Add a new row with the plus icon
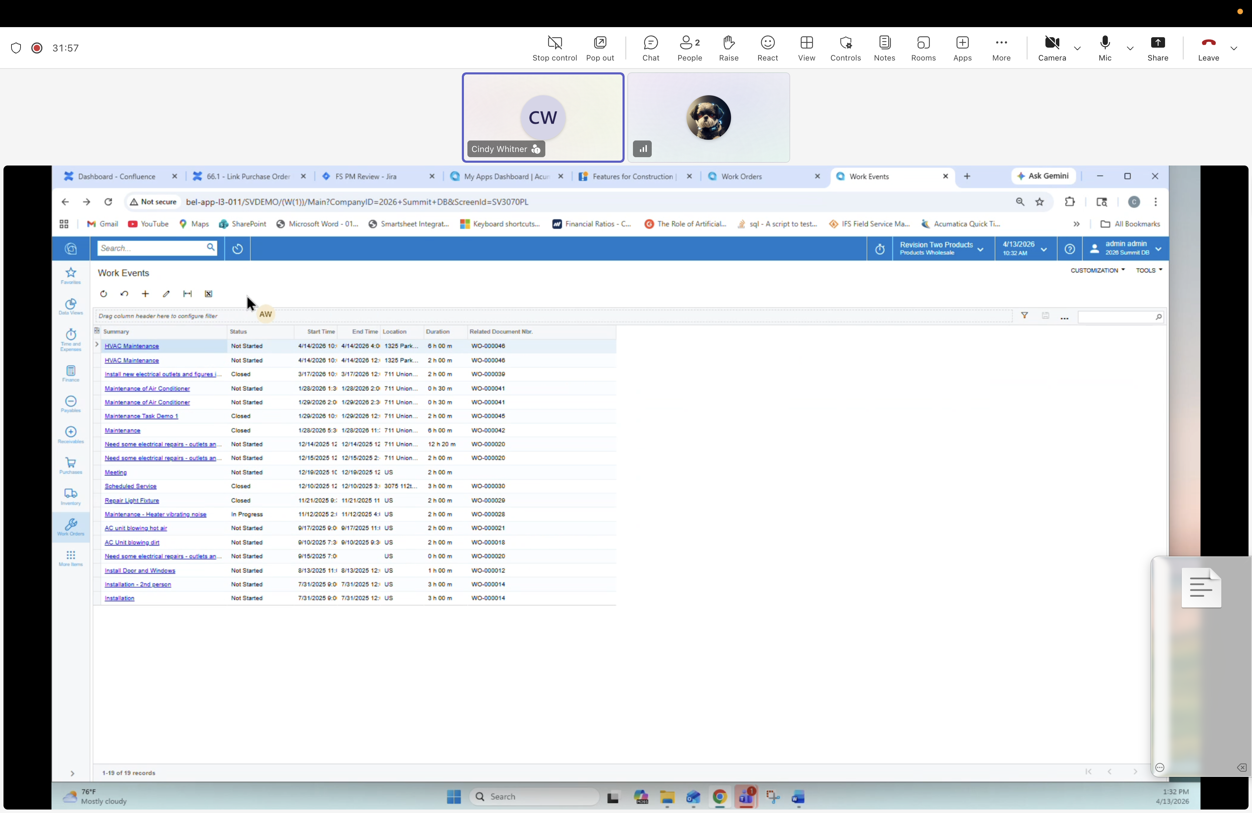The width and height of the screenshot is (1252, 813). pos(146,294)
